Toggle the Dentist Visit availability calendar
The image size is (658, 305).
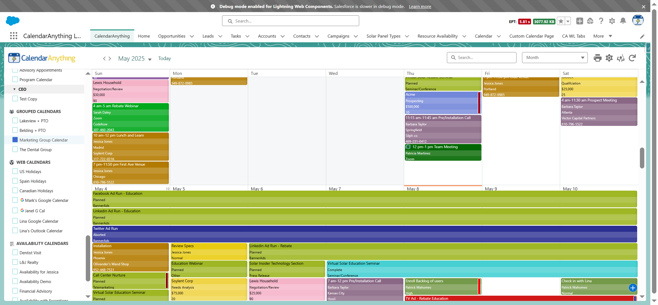point(15,253)
